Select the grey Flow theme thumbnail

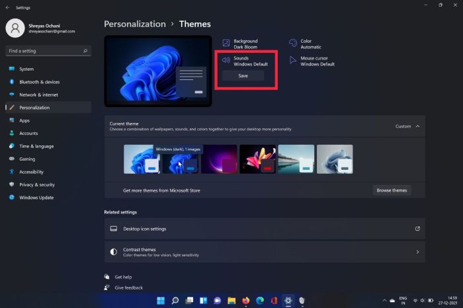[335, 159]
